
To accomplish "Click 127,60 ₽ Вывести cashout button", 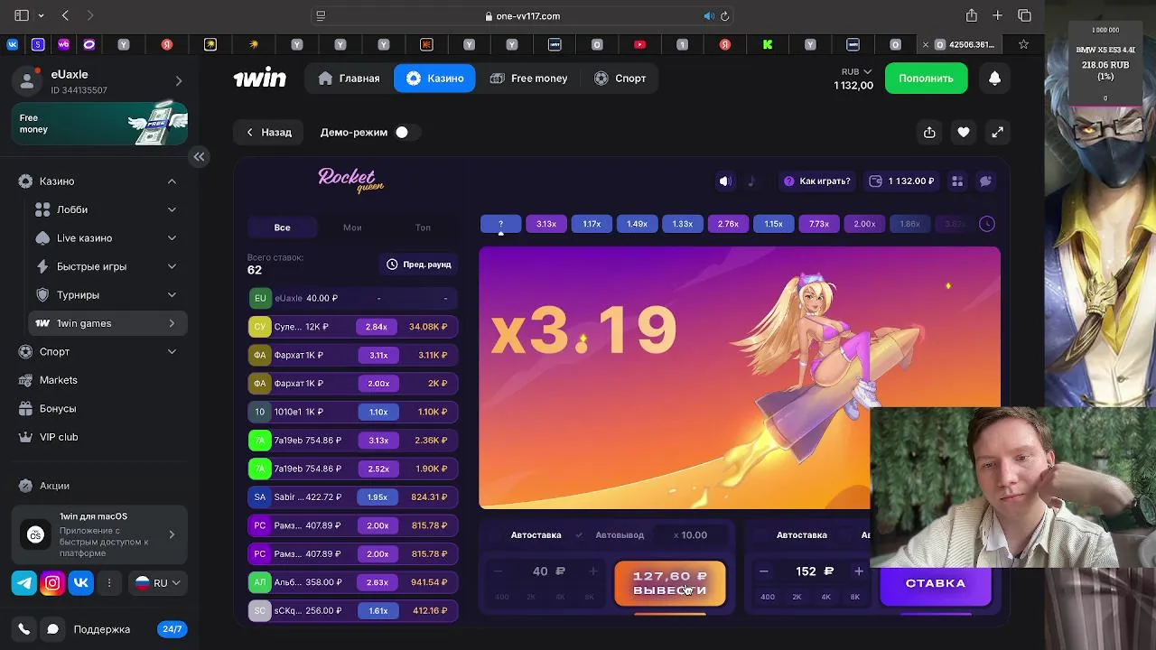I will pyautogui.click(x=670, y=583).
